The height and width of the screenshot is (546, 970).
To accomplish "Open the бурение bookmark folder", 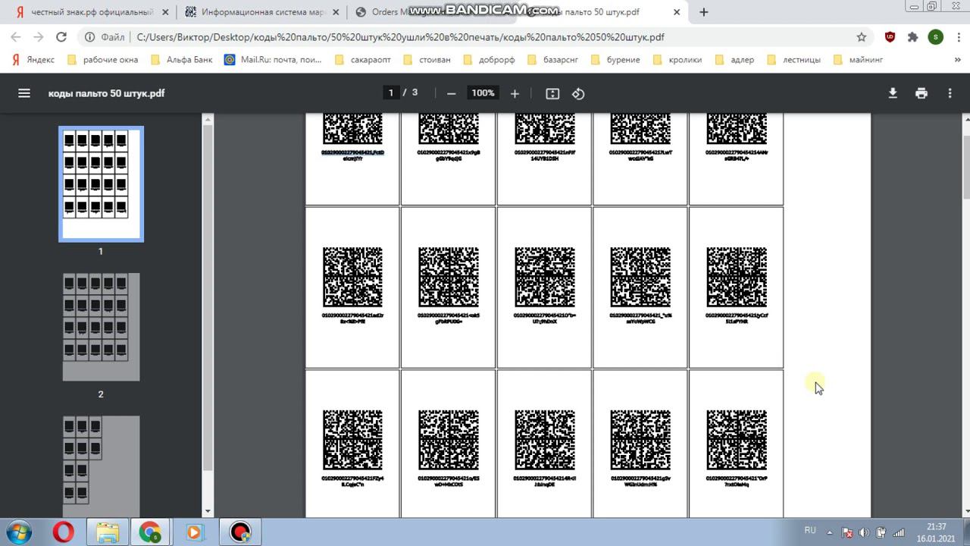I will tap(615, 60).
